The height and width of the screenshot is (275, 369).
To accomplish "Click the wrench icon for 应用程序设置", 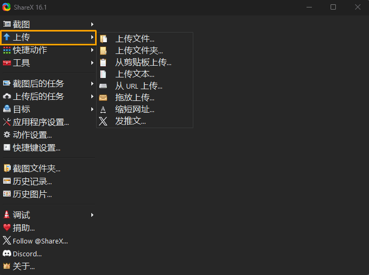I will tap(7, 122).
